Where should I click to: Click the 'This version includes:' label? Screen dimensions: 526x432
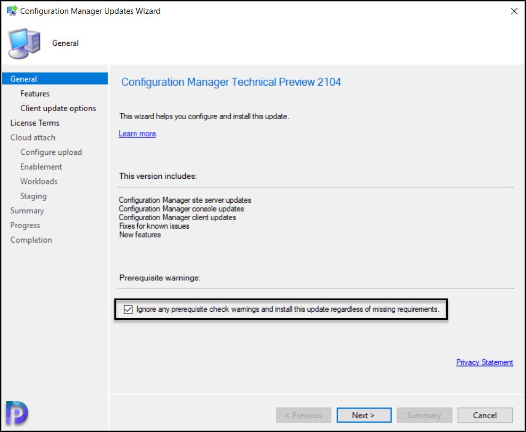click(158, 176)
